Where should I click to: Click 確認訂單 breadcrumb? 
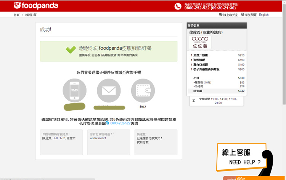(x=31, y=15)
